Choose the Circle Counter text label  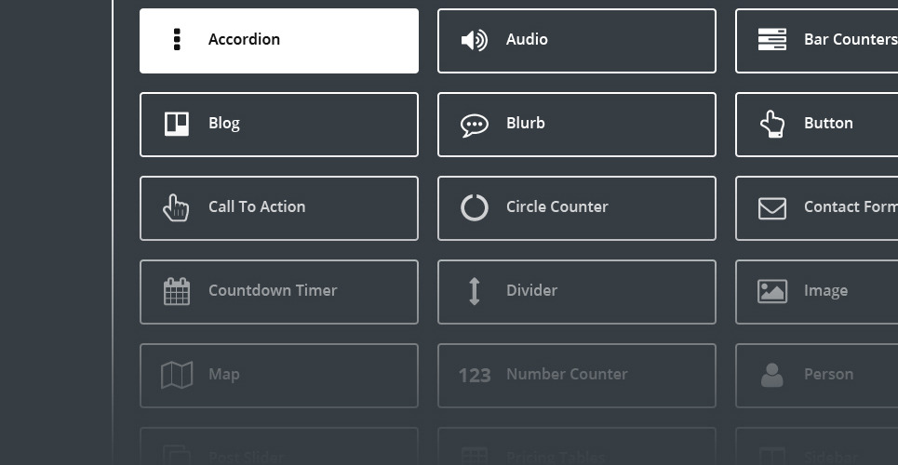(x=556, y=206)
